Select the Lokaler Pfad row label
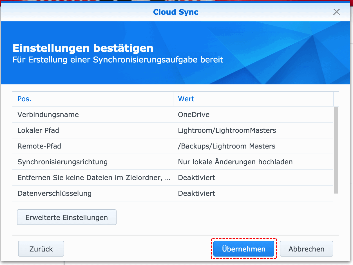This screenshot has height=265, width=353. point(38,131)
